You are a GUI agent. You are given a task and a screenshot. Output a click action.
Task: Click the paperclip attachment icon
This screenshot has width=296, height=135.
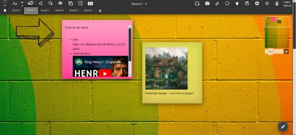tap(217, 3)
